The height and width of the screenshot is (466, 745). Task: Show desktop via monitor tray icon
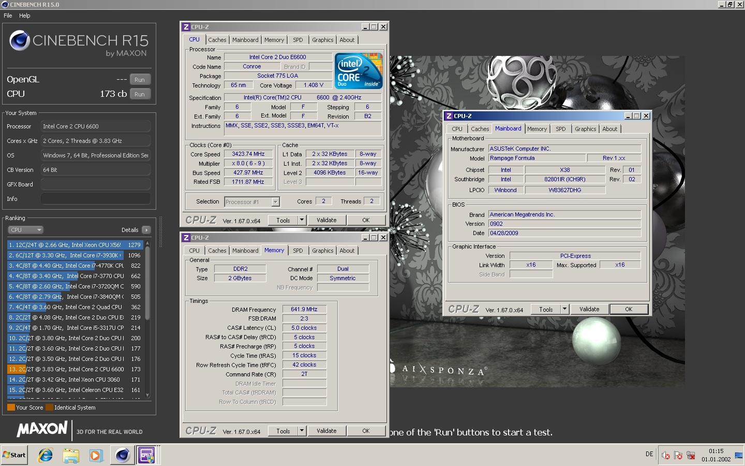738,456
